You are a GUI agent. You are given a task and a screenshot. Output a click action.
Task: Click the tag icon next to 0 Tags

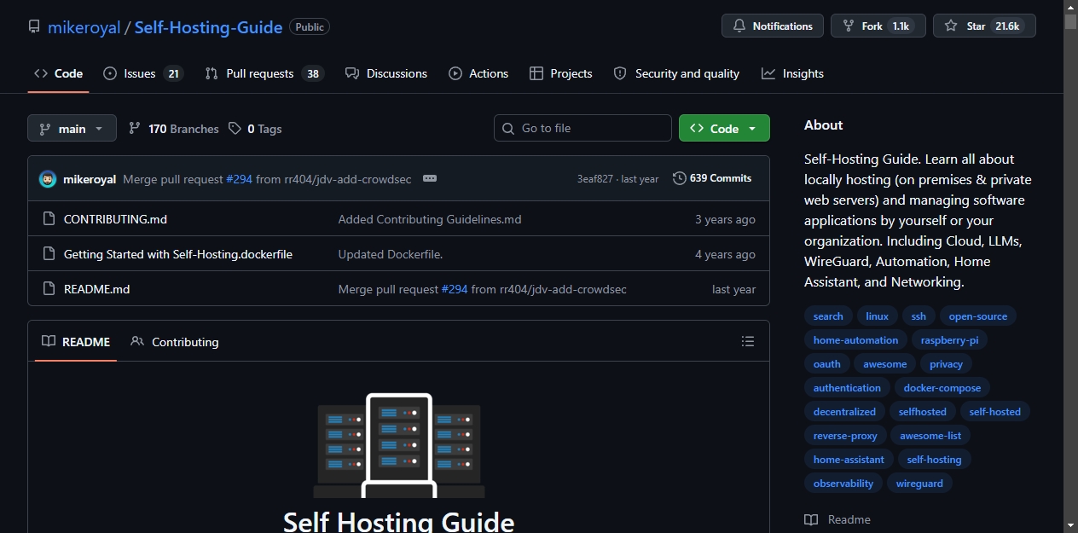click(x=235, y=129)
